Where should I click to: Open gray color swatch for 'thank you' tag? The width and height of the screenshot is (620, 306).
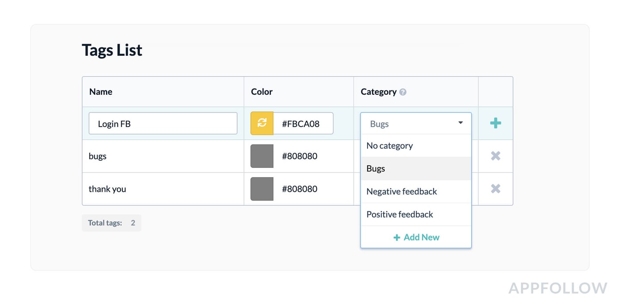tap(262, 189)
